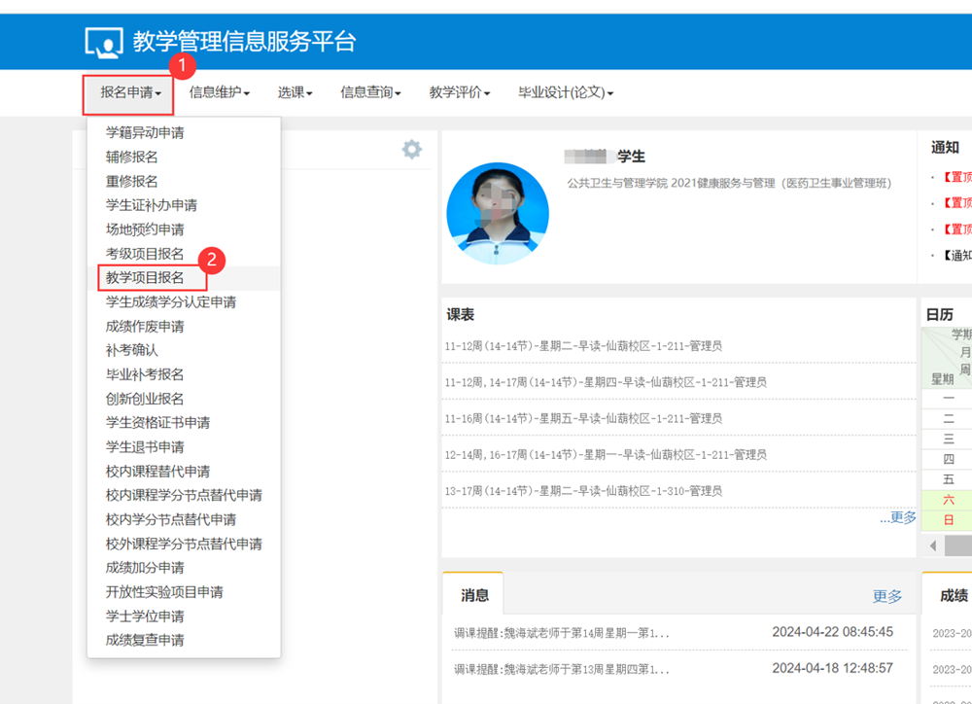Select 教学项目报名 from the open menu
Screen dimensions: 972x704
click(x=149, y=277)
